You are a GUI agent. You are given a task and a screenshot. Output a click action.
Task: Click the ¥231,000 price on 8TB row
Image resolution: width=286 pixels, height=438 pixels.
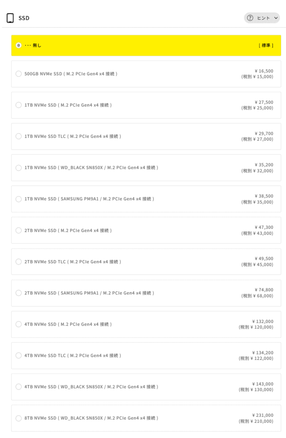pos(263,415)
